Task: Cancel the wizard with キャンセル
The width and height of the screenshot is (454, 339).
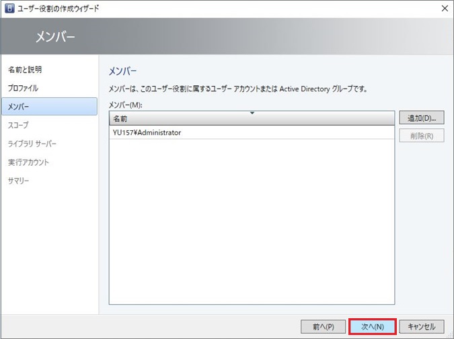Action: click(421, 326)
